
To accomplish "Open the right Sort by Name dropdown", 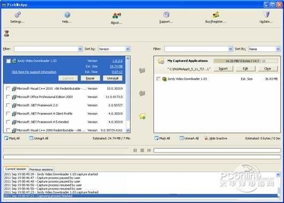I will click(278, 49).
